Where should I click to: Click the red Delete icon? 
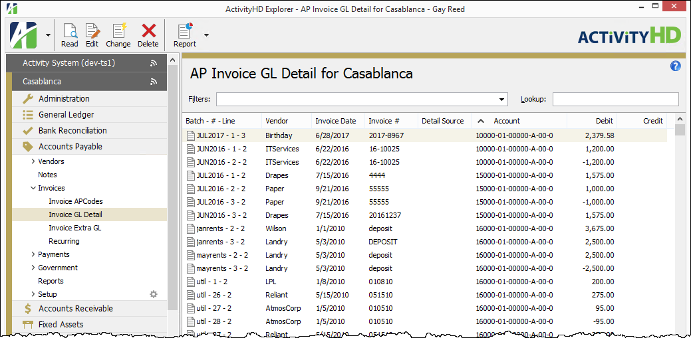point(148,31)
